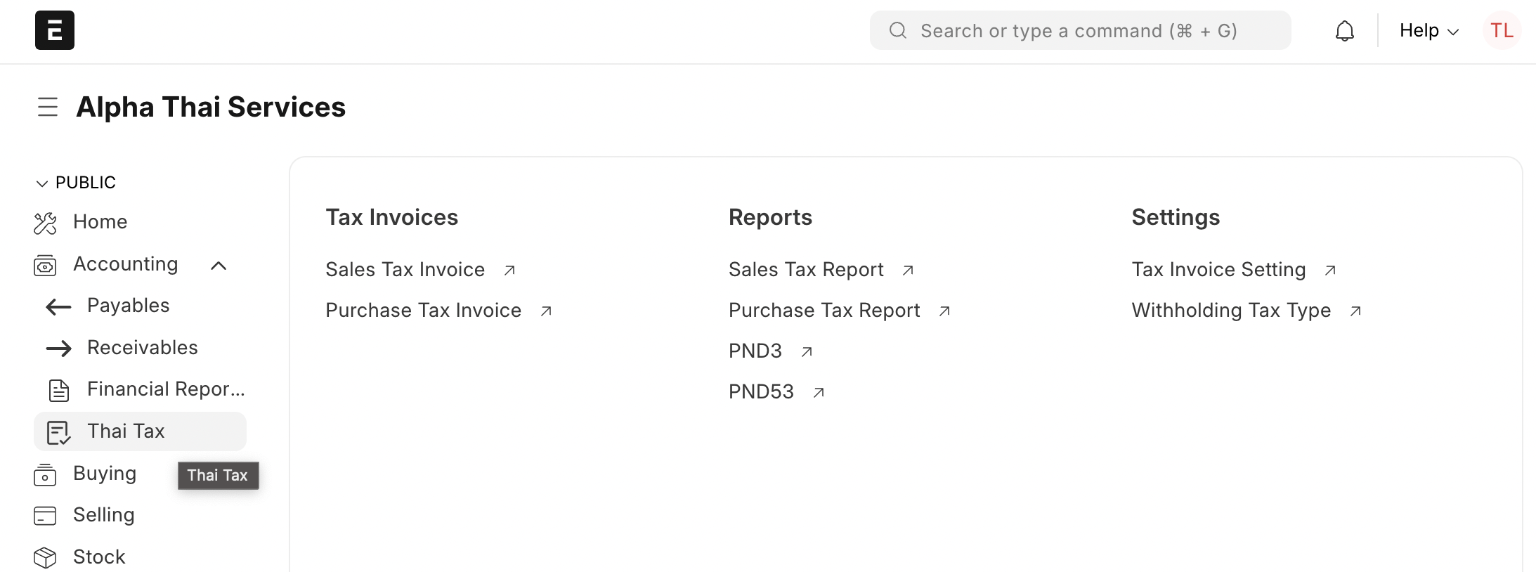Screen dimensions: 1536x572
Task: Open Sales Tax Invoice link
Action: [x=405, y=270]
